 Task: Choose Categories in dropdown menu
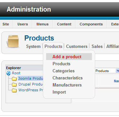64,71
